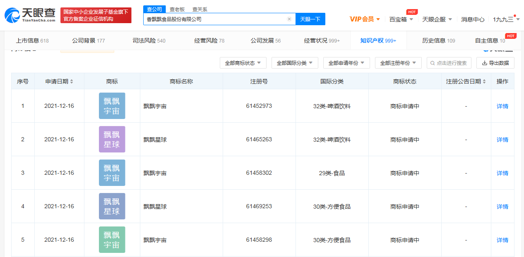Click the 导出数据 export button
Viewport: 524px width, 257px height.
coord(495,63)
